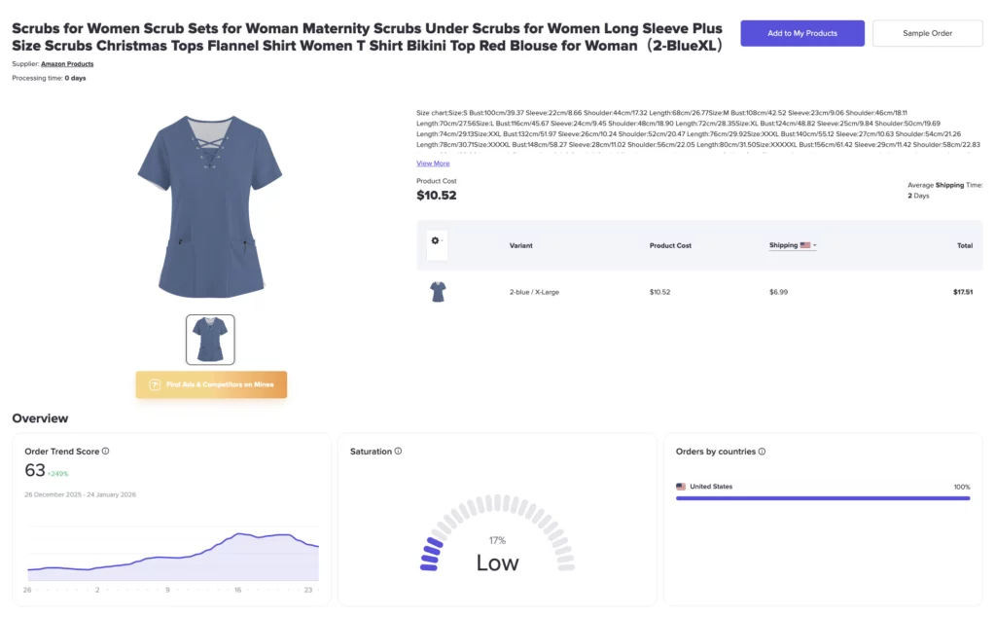Click Add to My Products button

click(802, 33)
